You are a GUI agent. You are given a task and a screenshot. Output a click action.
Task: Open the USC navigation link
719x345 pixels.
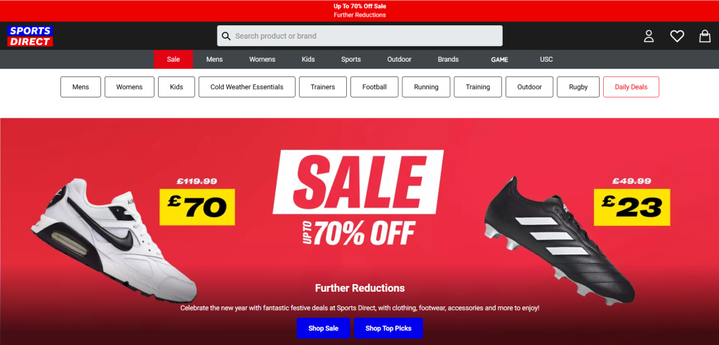pyautogui.click(x=546, y=60)
